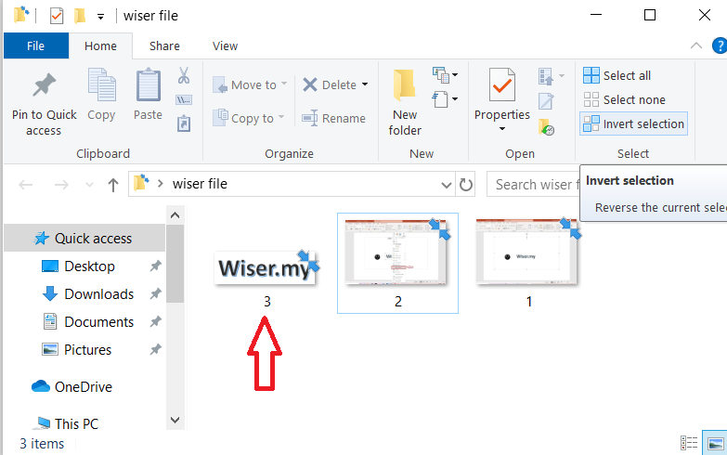Screen dimensions: 727x455
Task: Click the New item icon
Action: (x=441, y=74)
